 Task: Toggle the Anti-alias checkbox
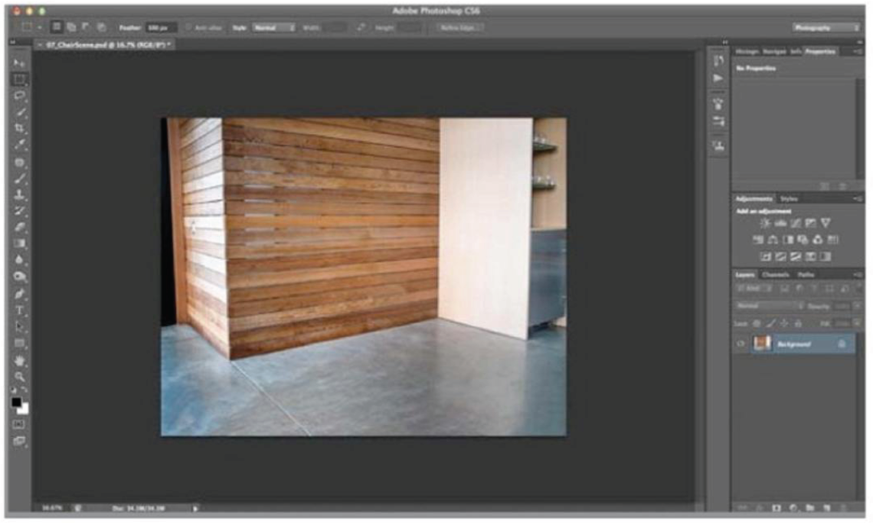point(188,28)
